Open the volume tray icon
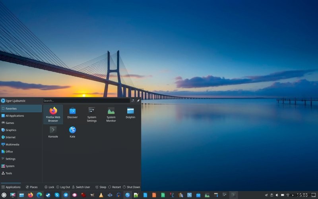Viewport: 318px width, 199px height. [277, 195]
